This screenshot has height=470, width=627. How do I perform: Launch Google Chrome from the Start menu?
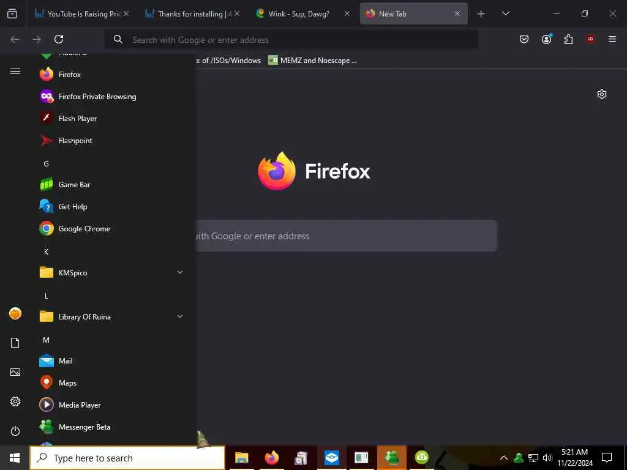(x=110, y=229)
